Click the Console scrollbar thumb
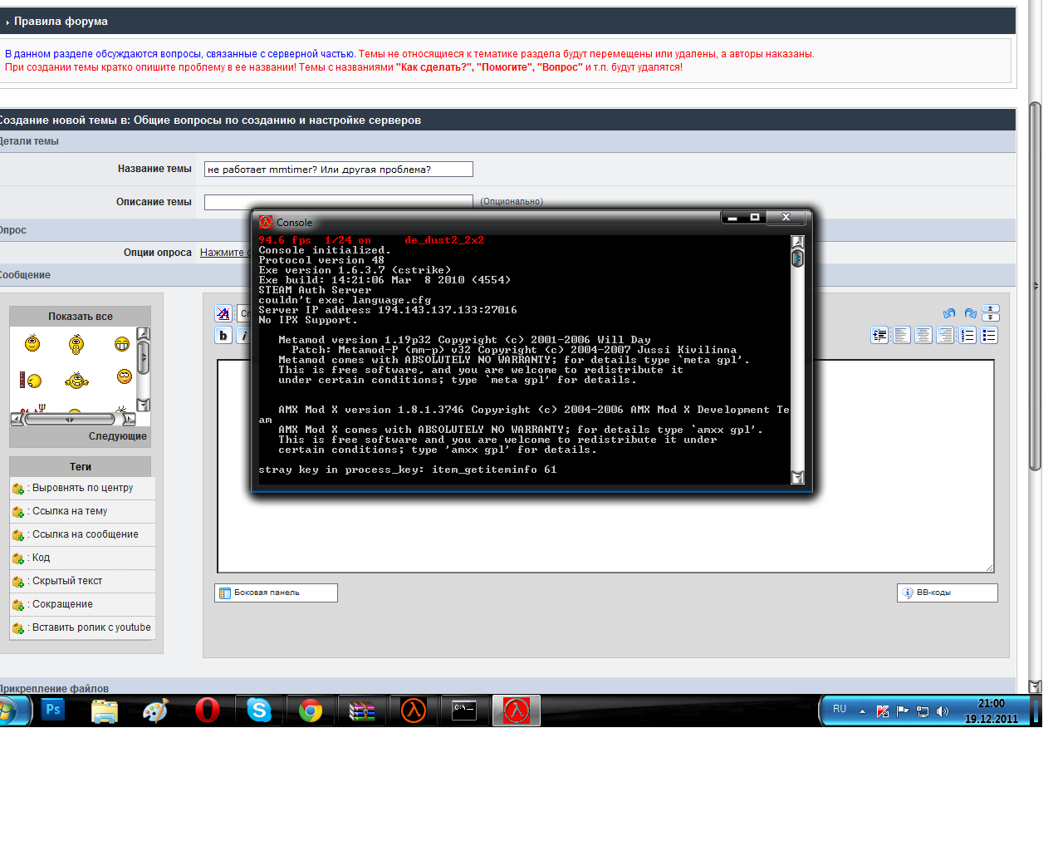Image resolution: width=1063 pixels, height=851 pixels. click(x=797, y=258)
